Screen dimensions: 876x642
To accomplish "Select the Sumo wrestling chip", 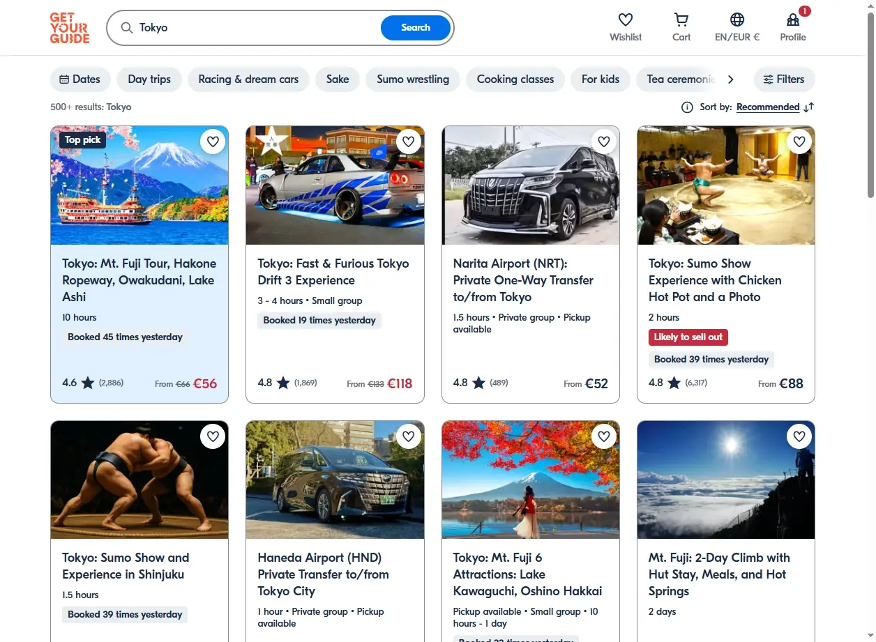I will [x=413, y=79].
